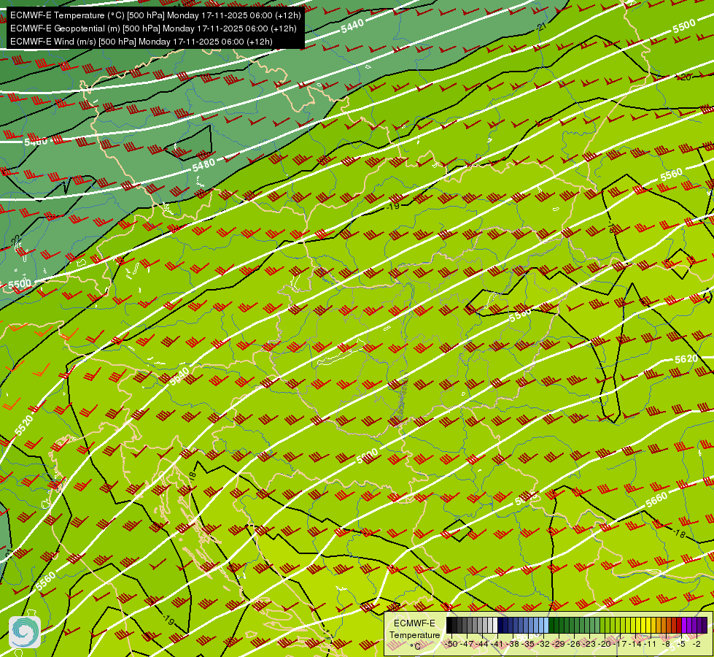Pick the bright yellow legend swatch
714x657 pixels.
click(648, 625)
